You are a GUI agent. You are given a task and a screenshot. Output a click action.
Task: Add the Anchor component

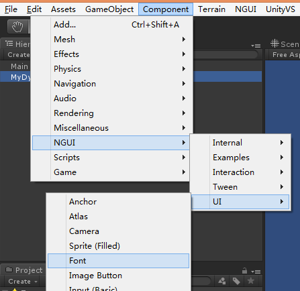click(x=118, y=202)
